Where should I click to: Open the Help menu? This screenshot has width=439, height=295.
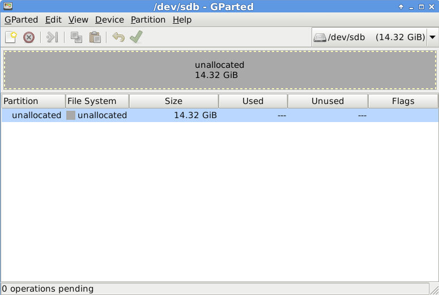click(182, 20)
